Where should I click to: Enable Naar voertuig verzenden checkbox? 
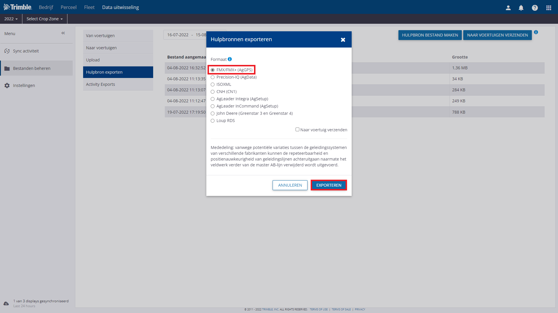[297, 130]
